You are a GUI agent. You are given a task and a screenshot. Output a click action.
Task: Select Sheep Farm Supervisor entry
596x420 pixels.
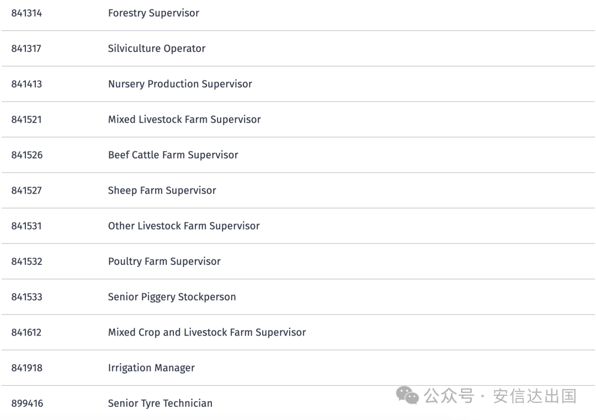point(162,190)
